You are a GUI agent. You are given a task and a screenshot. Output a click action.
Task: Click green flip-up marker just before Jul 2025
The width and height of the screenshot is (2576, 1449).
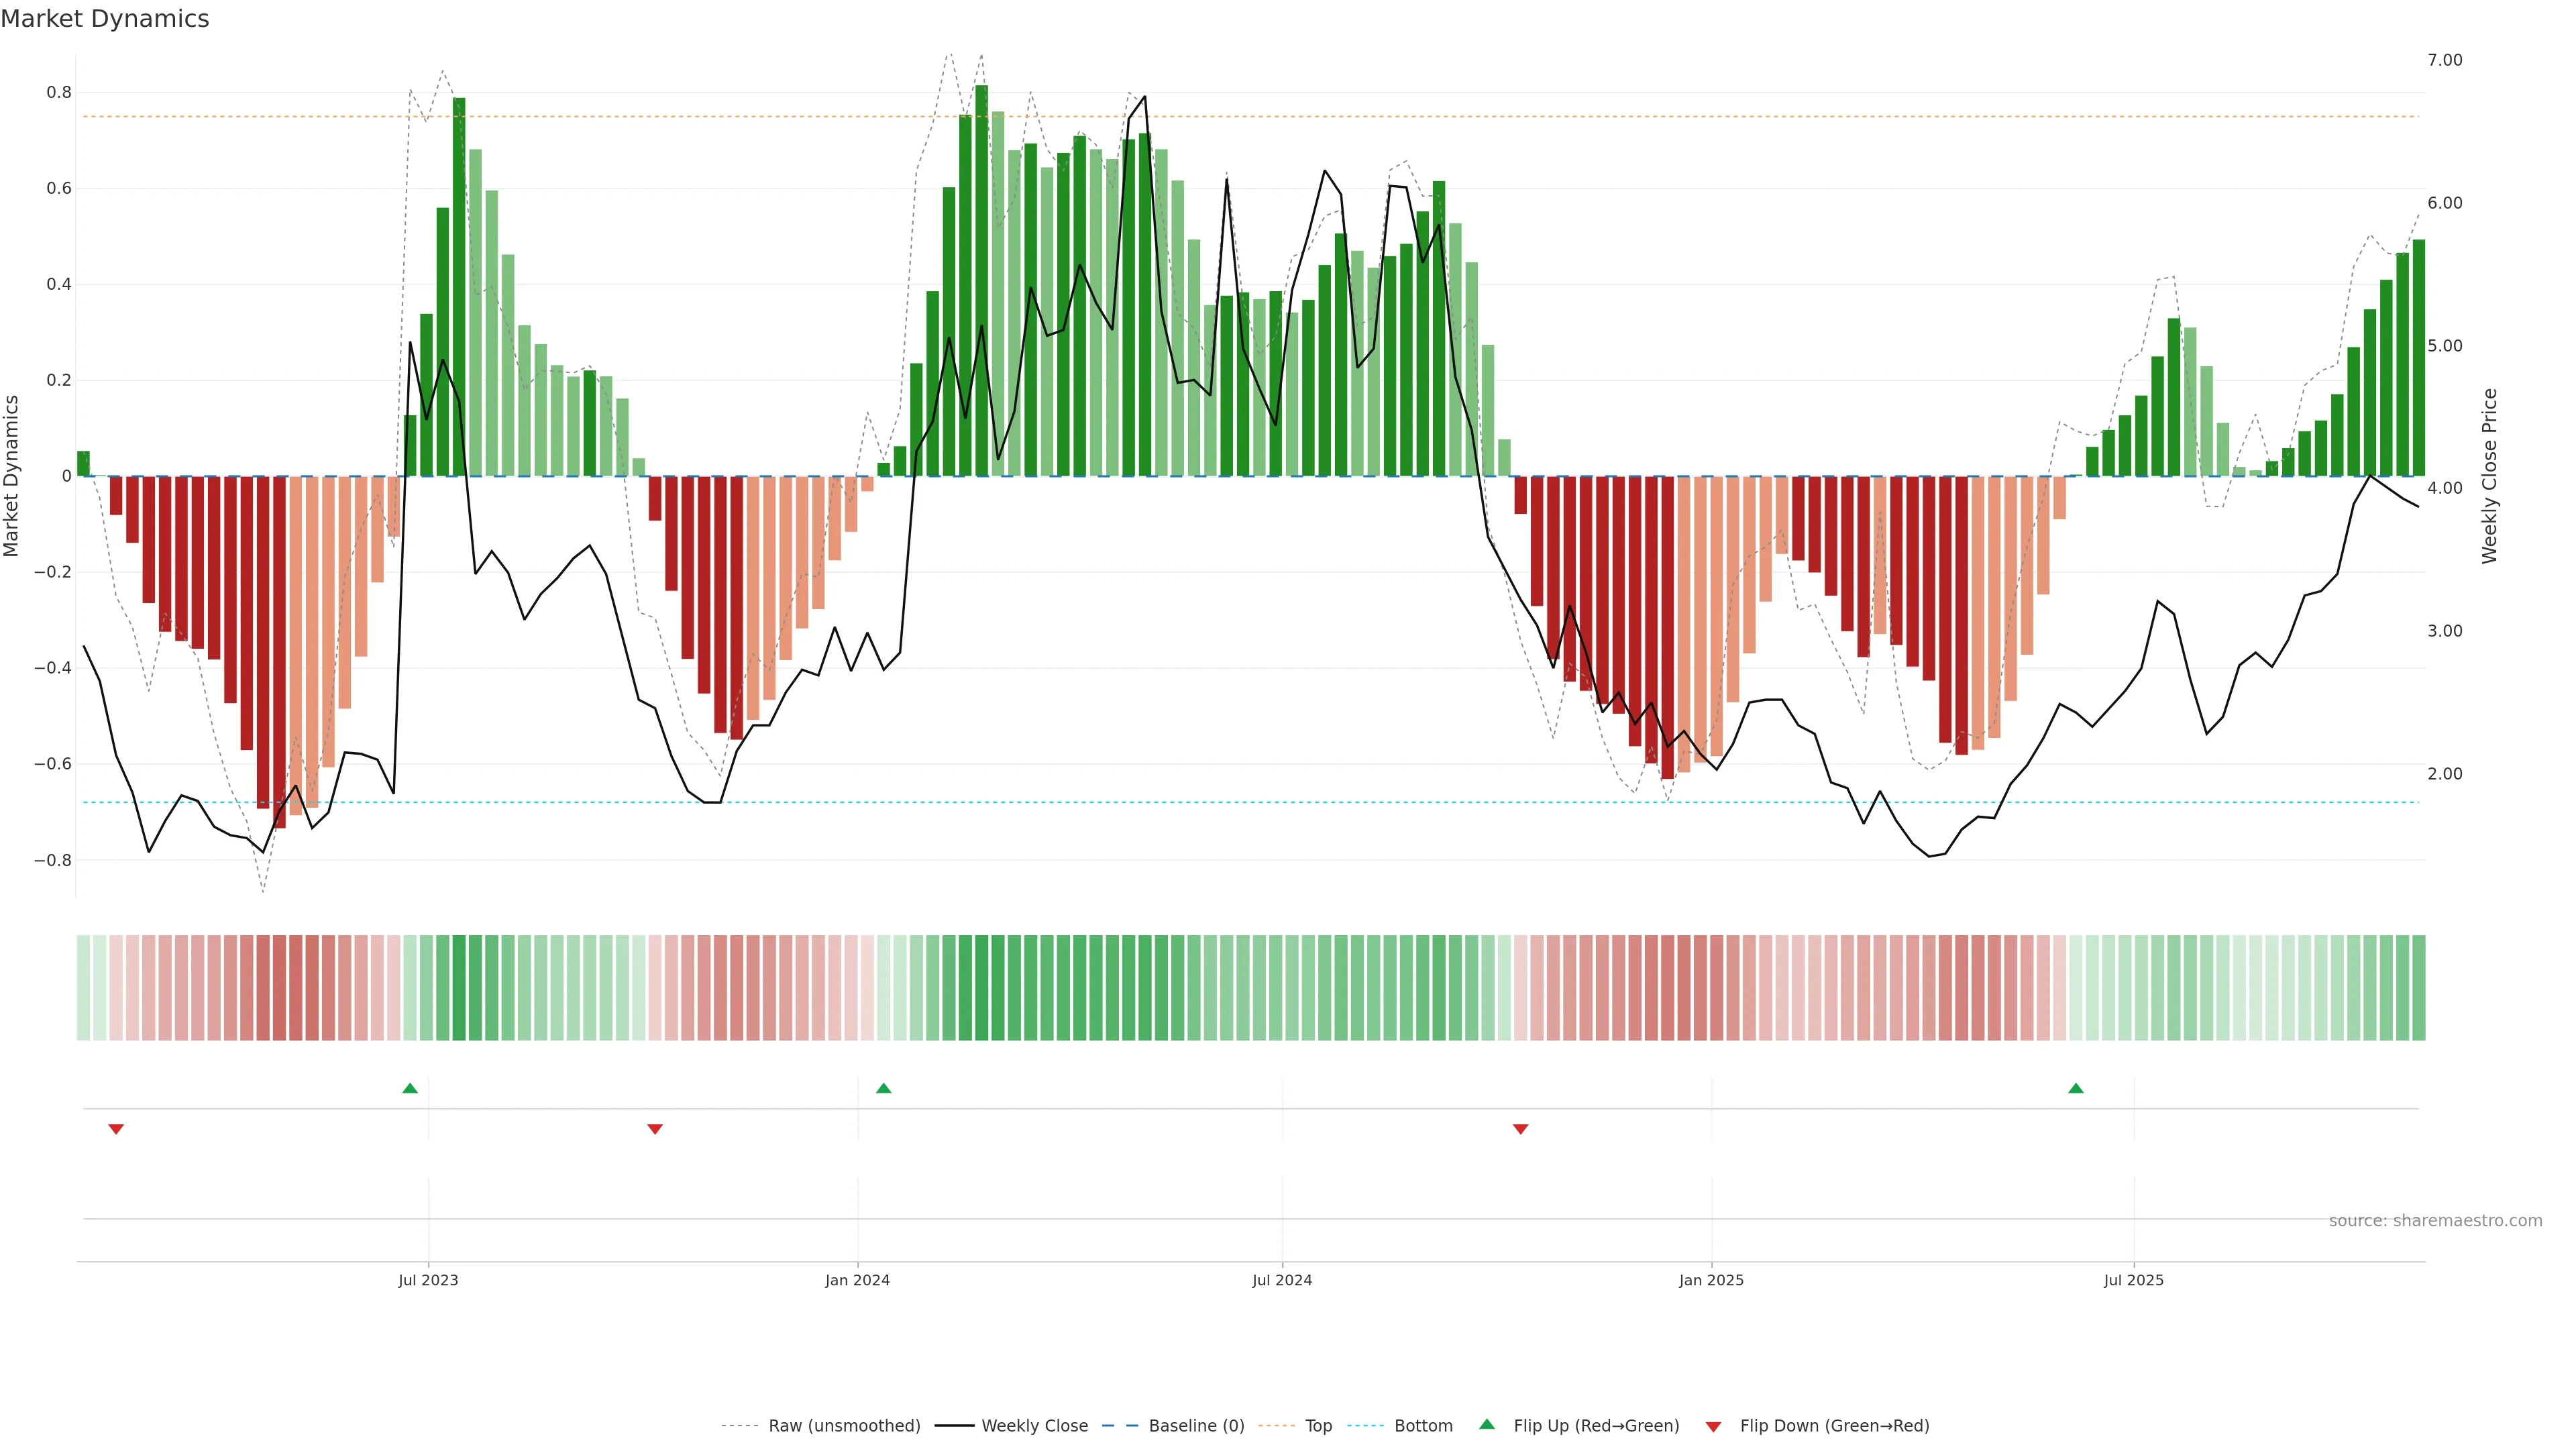pos(2076,1088)
